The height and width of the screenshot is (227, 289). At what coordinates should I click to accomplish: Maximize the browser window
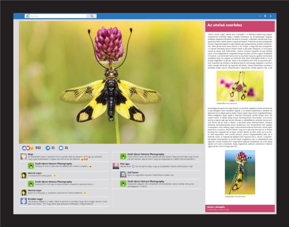tap(265, 16)
